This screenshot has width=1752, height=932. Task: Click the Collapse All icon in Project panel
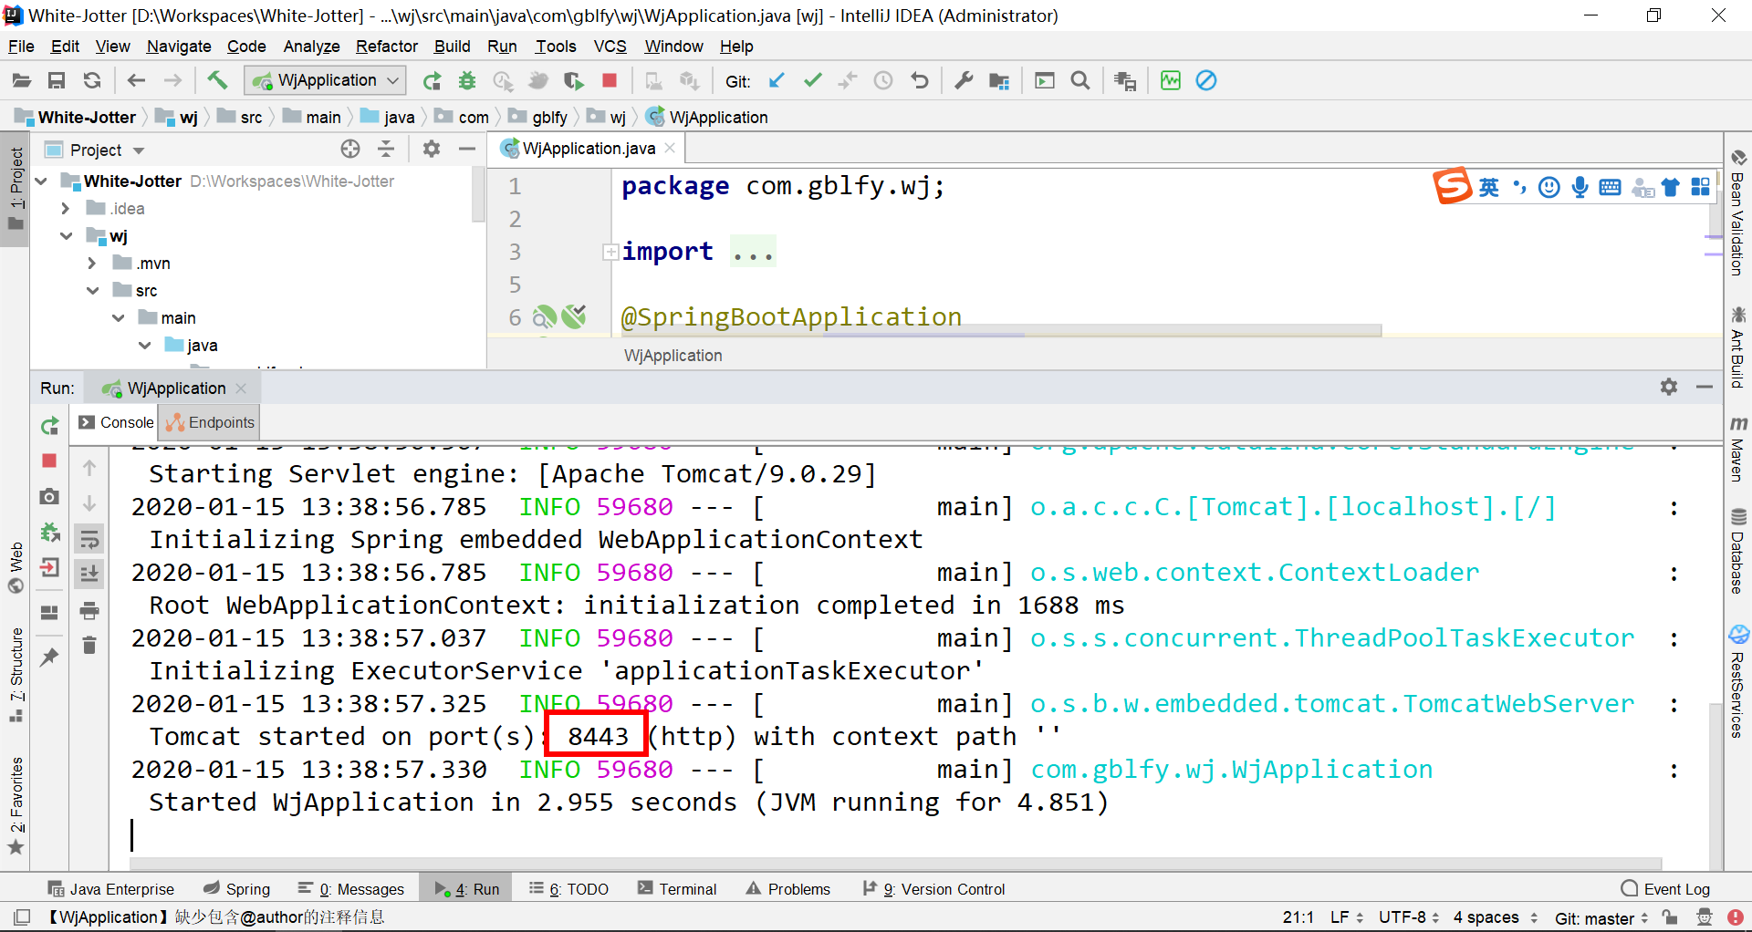386,149
